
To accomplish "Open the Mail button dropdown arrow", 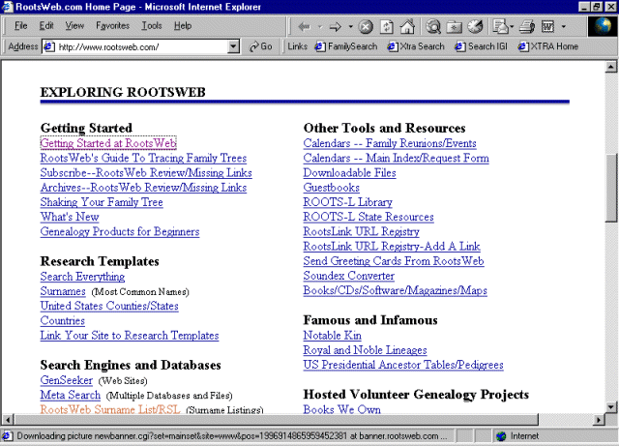I will pyautogui.click(x=512, y=26).
